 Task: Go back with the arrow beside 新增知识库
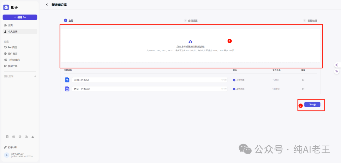click(x=47, y=5)
